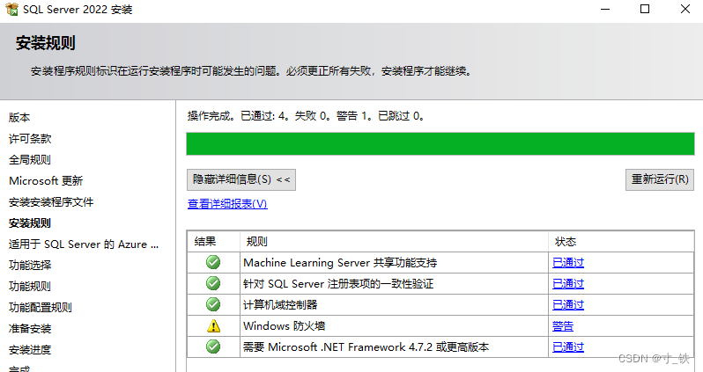Click the yellow warning icon for Windows 防火墙
This screenshot has height=372, width=703.
pos(213,325)
